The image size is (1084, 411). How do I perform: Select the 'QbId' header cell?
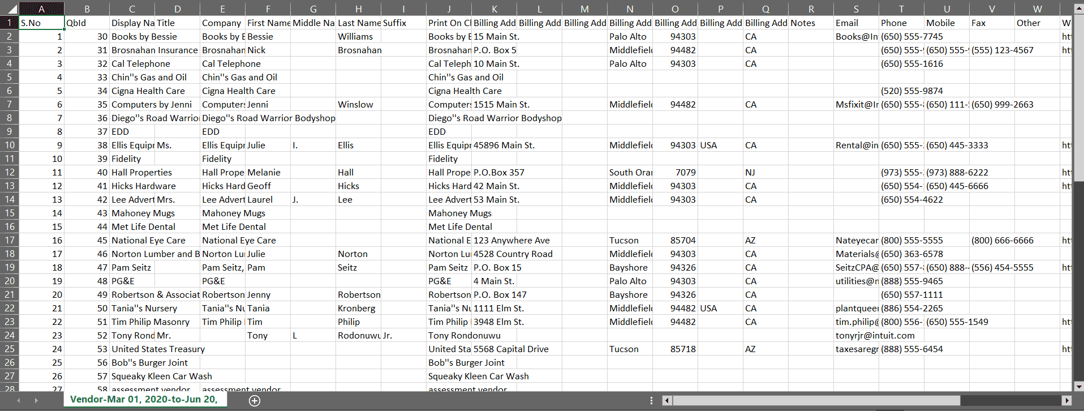pos(87,23)
